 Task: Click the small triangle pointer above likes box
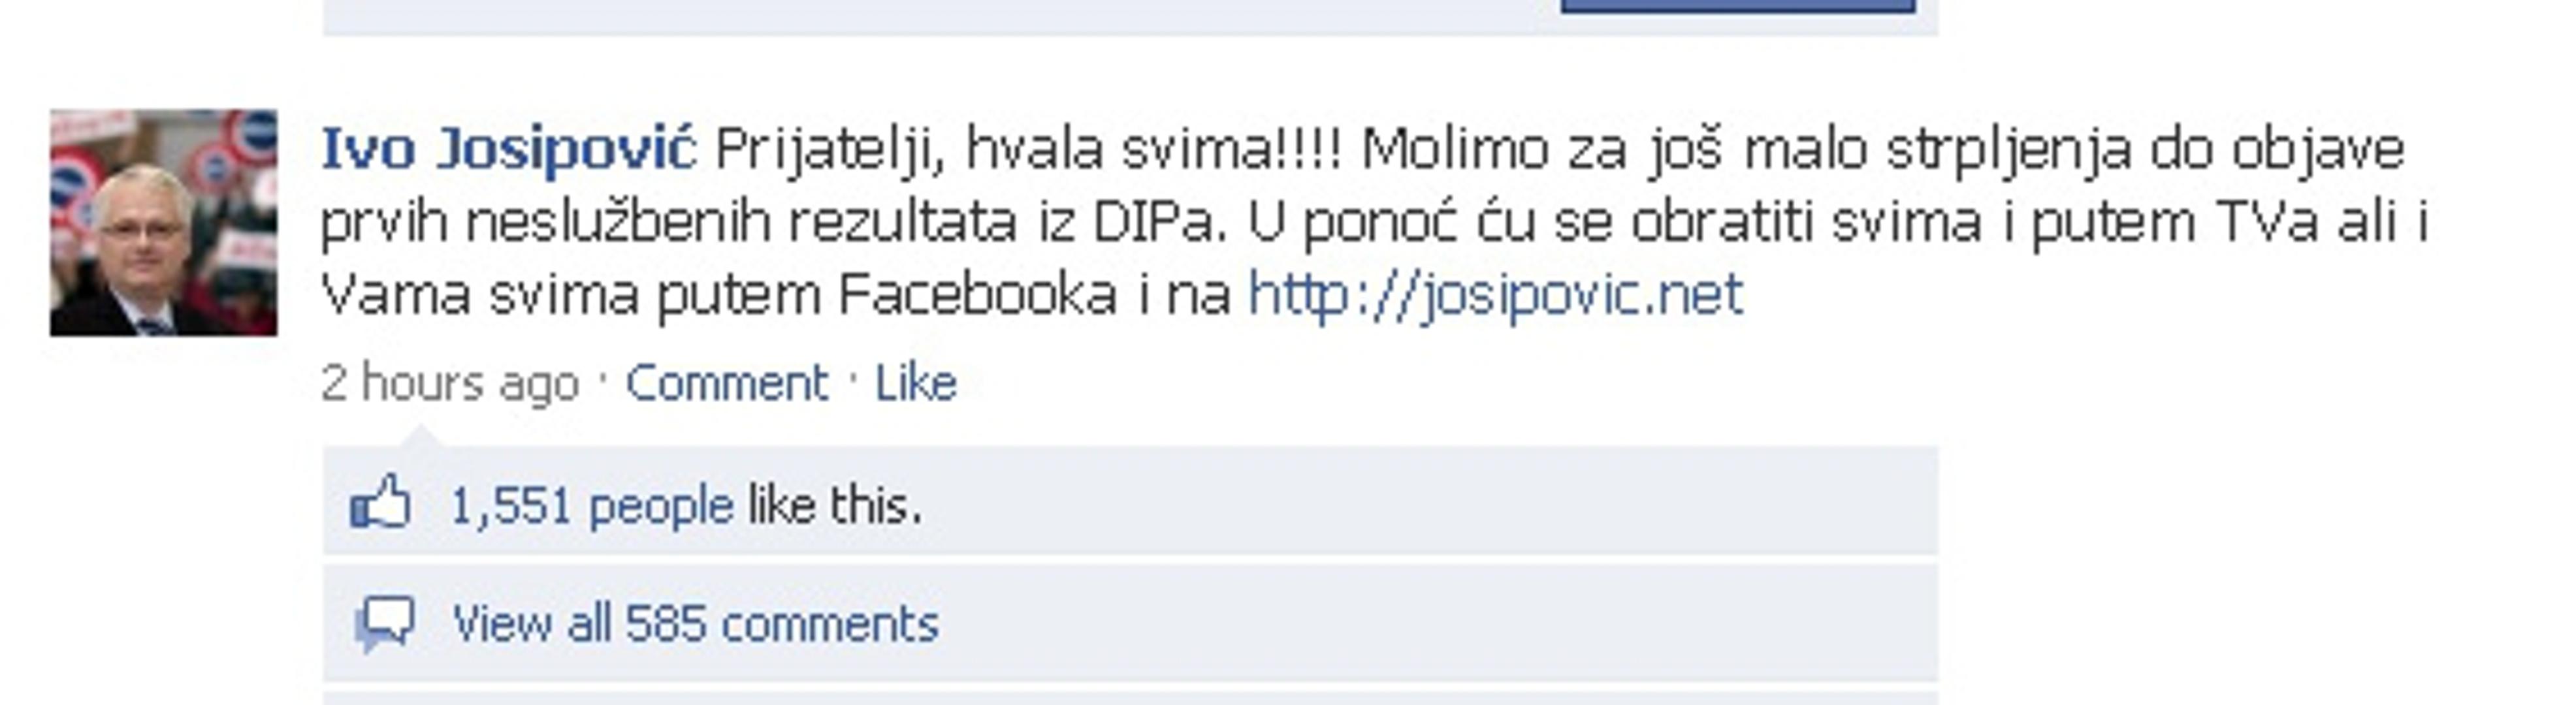[x=420, y=436]
